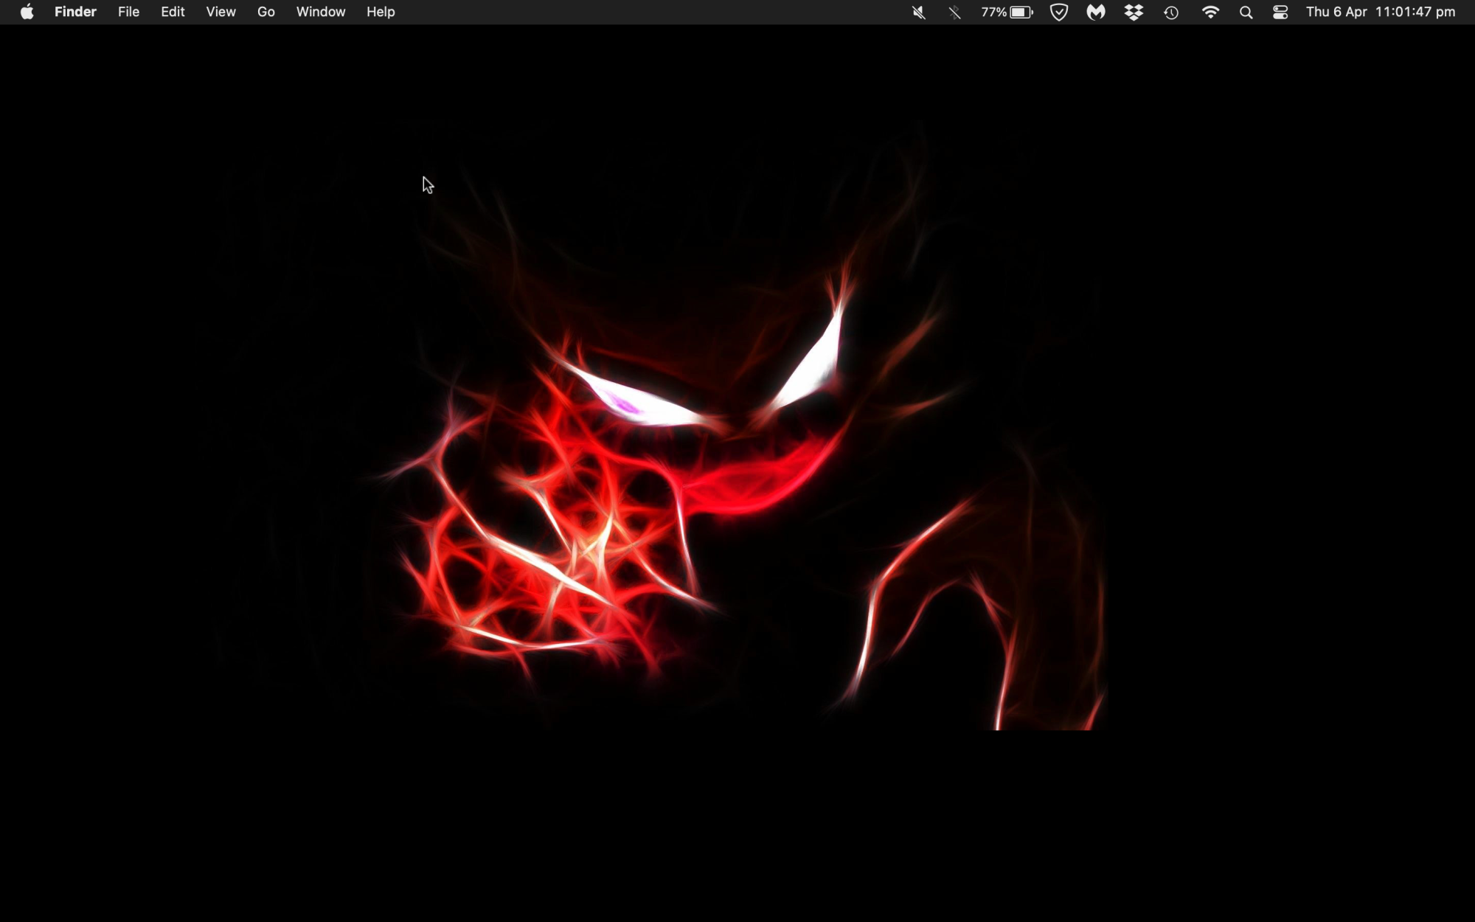Open the Malwarebytes menu bar icon

coord(1096,13)
